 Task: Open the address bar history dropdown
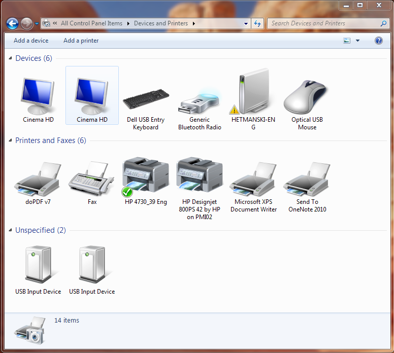click(x=246, y=24)
